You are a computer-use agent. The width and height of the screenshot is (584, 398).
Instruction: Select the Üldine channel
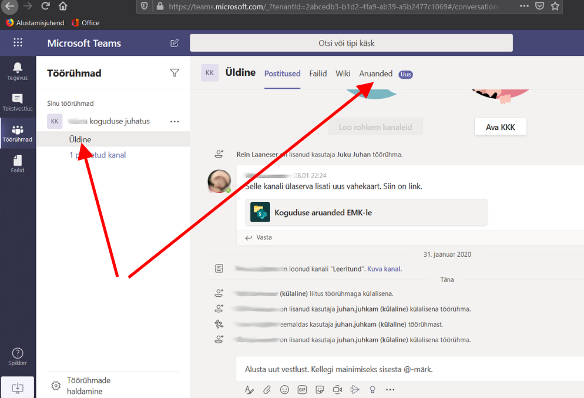click(80, 139)
